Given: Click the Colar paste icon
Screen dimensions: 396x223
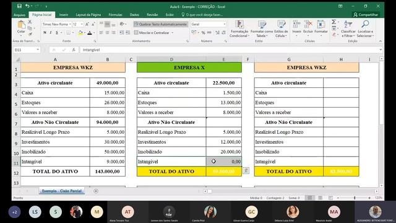Looking at the screenshot, I should [x=21, y=25].
